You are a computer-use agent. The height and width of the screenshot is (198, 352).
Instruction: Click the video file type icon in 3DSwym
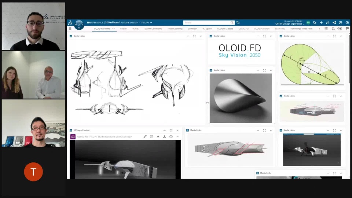pyautogui.click(x=73, y=136)
